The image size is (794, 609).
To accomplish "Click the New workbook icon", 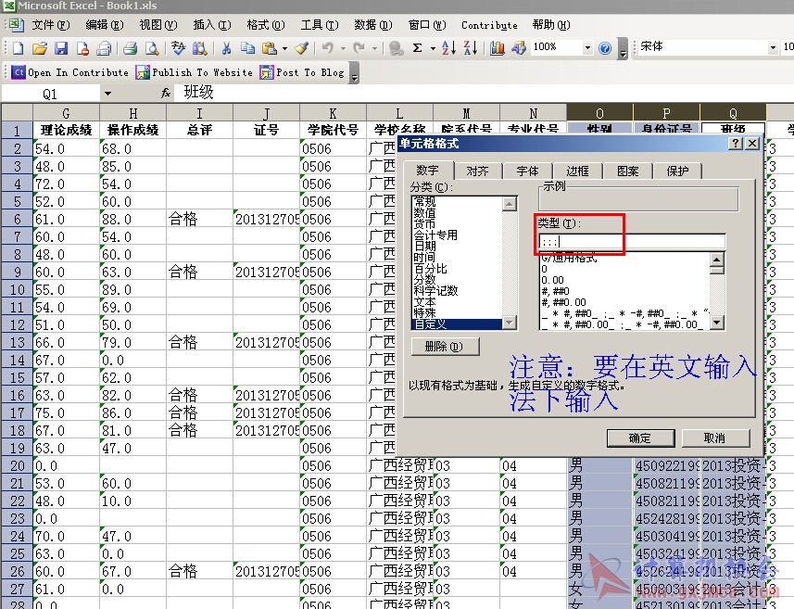I will tap(18, 48).
